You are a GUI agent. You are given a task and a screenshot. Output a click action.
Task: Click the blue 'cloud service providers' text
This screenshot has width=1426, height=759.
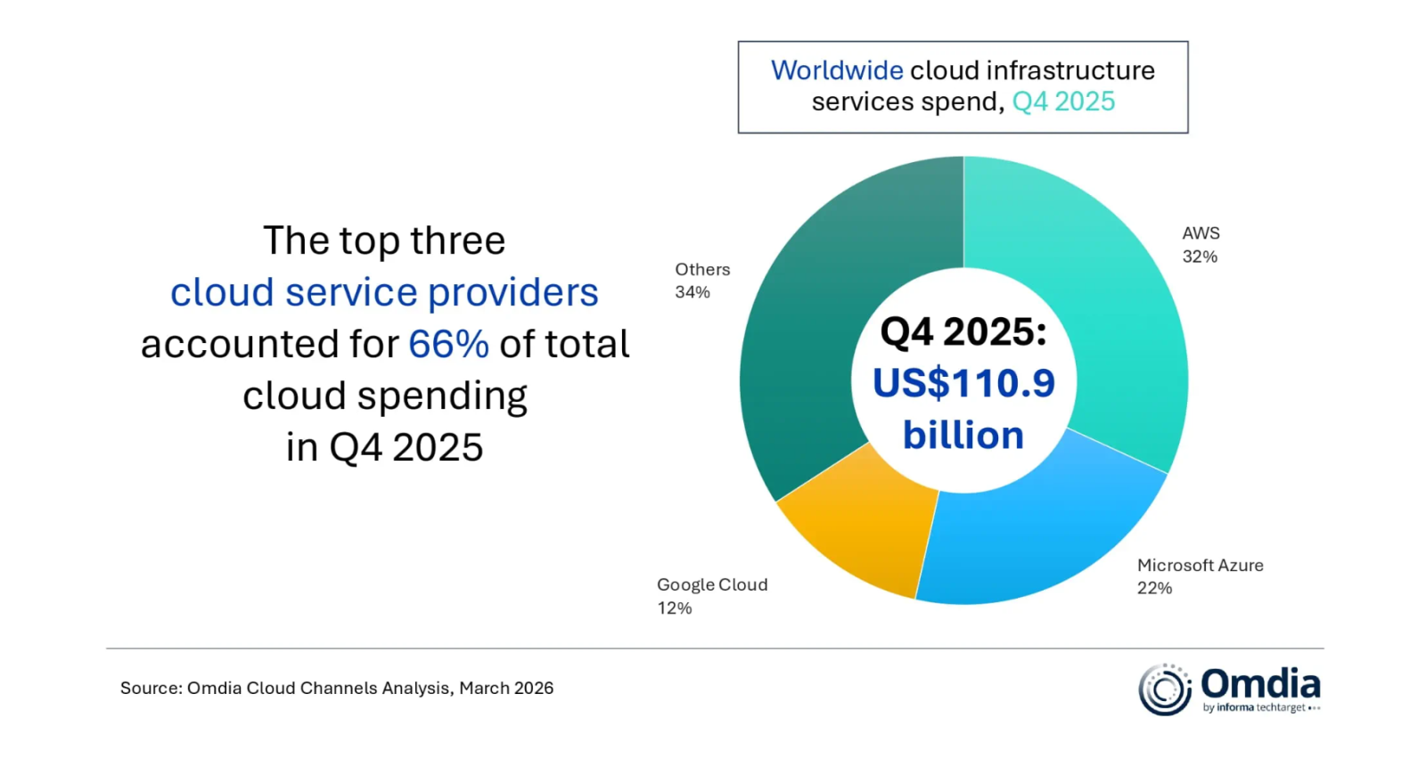[384, 292]
